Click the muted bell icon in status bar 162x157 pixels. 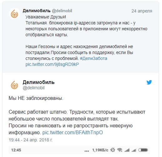tap(113, 150)
